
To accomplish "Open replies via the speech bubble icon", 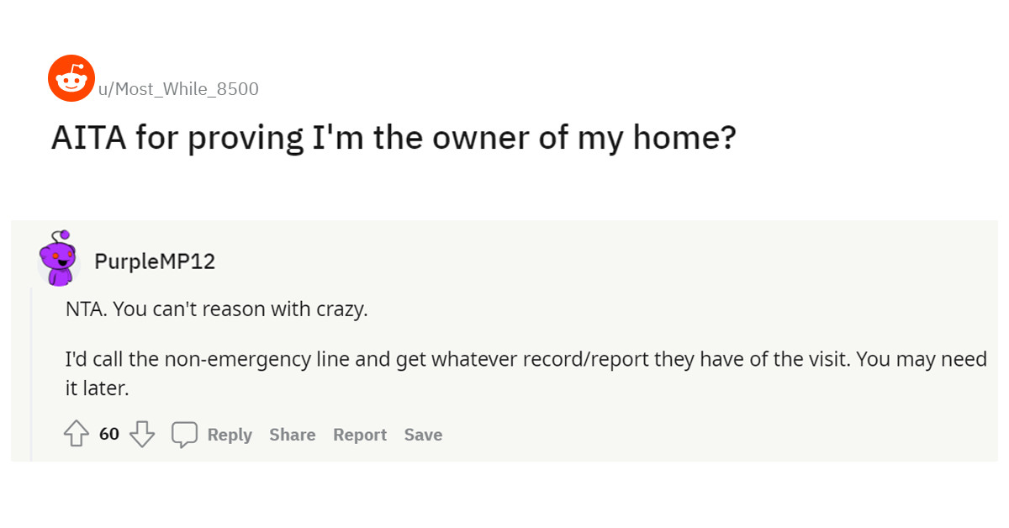I will [185, 435].
